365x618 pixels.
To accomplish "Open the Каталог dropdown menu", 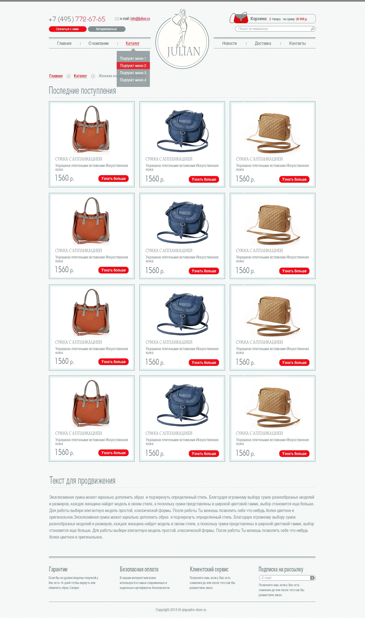I will pyautogui.click(x=132, y=43).
